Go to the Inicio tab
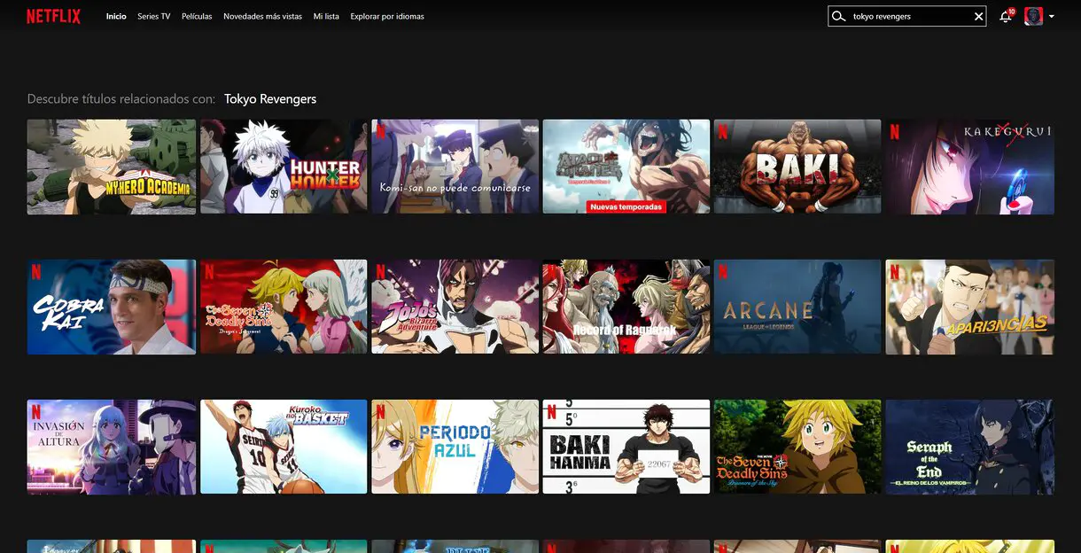 coord(116,16)
